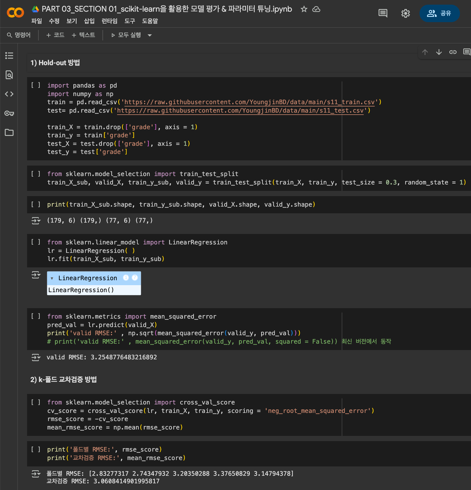Star the notebook with the star icon
The width and height of the screenshot is (471, 490).
304,9
